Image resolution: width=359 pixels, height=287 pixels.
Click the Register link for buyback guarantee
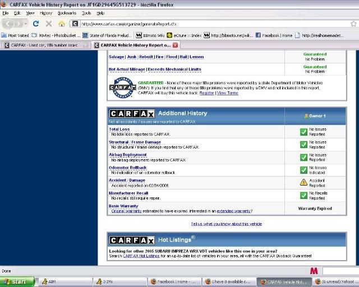tap(207, 93)
